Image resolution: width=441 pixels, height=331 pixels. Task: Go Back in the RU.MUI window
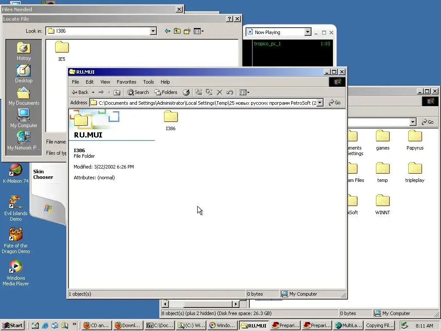point(80,92)
